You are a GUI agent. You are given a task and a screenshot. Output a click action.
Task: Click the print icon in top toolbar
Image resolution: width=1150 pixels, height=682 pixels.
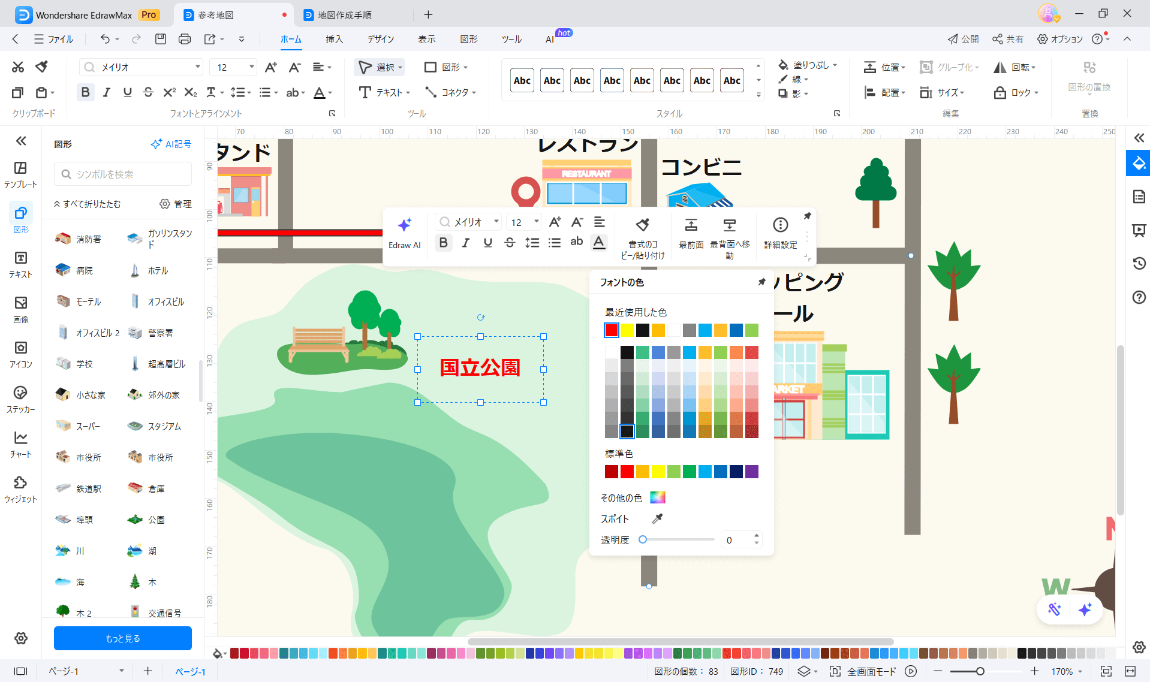(185, 39)
